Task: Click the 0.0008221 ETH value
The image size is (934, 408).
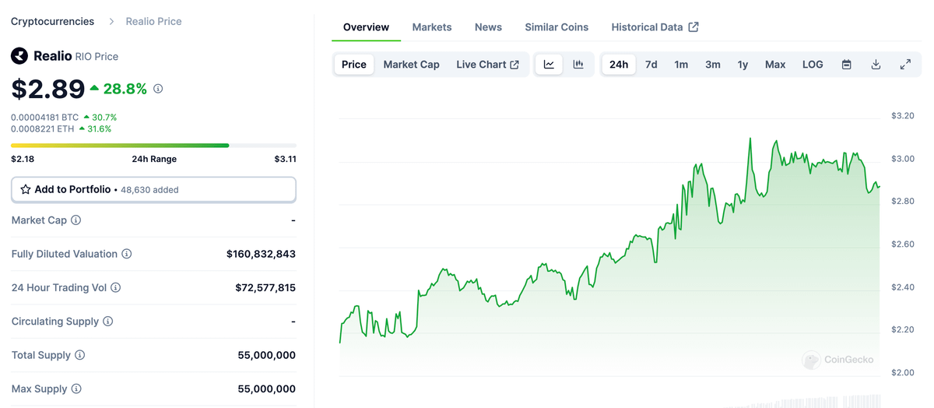Action: coord(43,128)
